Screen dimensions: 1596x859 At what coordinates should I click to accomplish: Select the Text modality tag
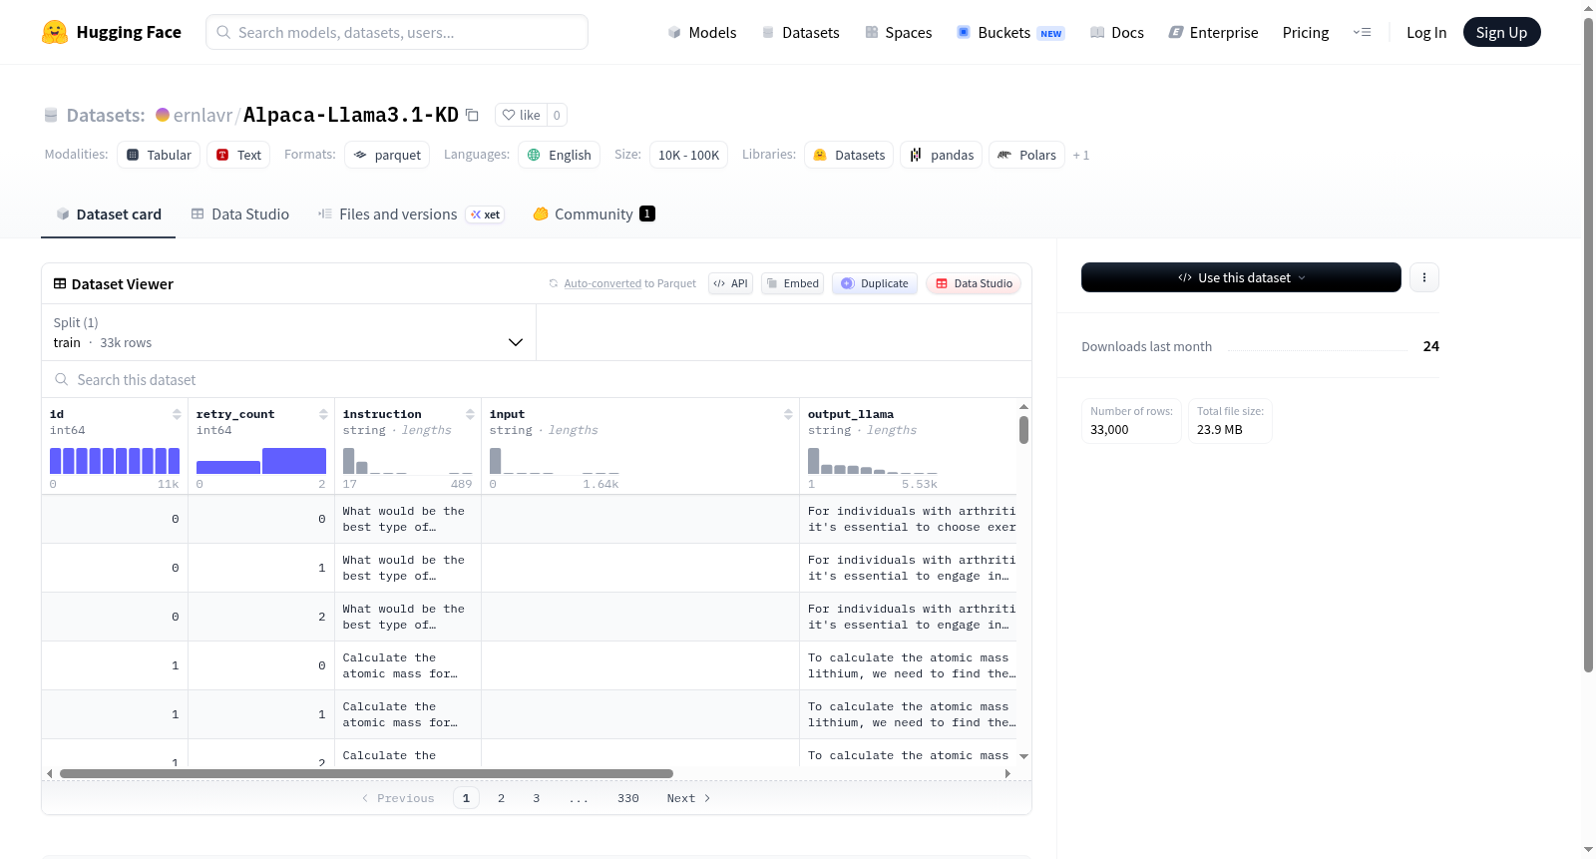(x=238, y=155)
